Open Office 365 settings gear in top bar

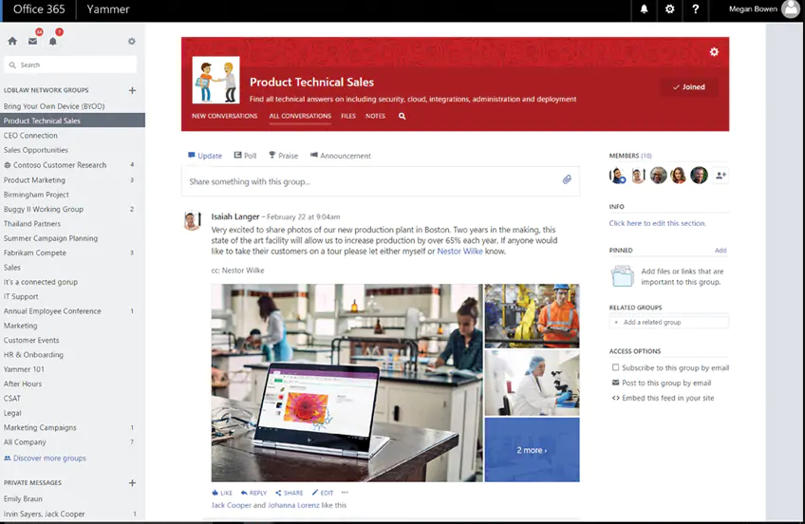coord(669,9)
